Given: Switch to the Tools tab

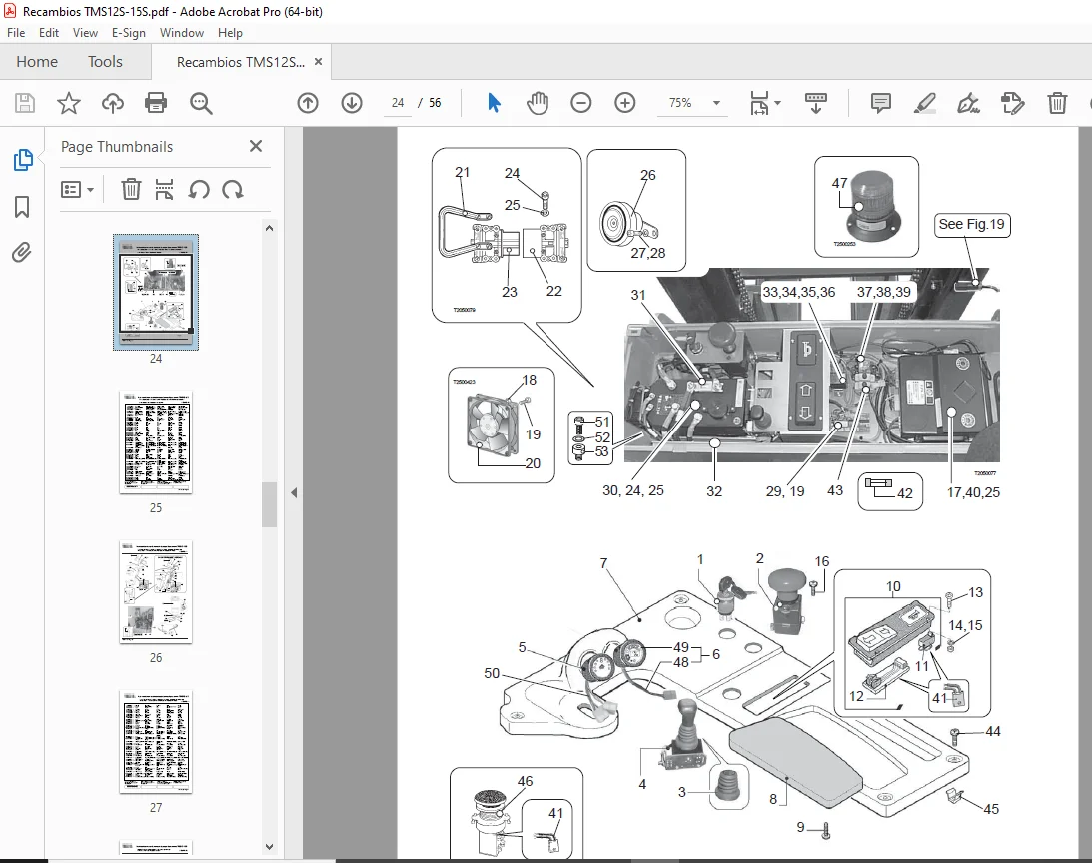Looking at the screenshot, I should coord(105,62).
